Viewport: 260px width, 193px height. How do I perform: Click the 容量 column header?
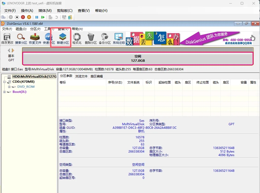pos(240,82)
